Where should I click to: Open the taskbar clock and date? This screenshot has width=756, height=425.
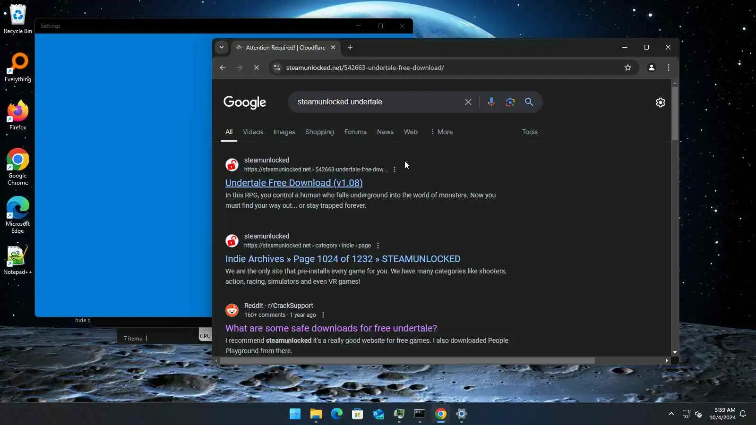tap(722, 414)
